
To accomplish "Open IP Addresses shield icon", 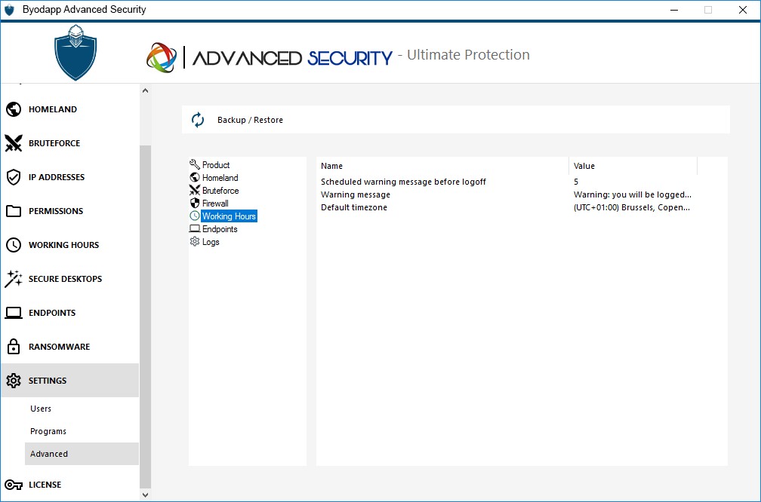I will (13, 177).
